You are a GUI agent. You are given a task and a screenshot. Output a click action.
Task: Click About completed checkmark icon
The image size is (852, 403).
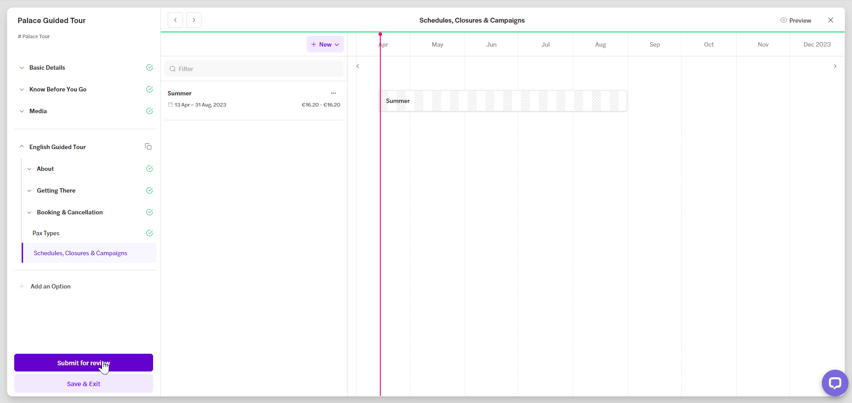tap(150, 169)
